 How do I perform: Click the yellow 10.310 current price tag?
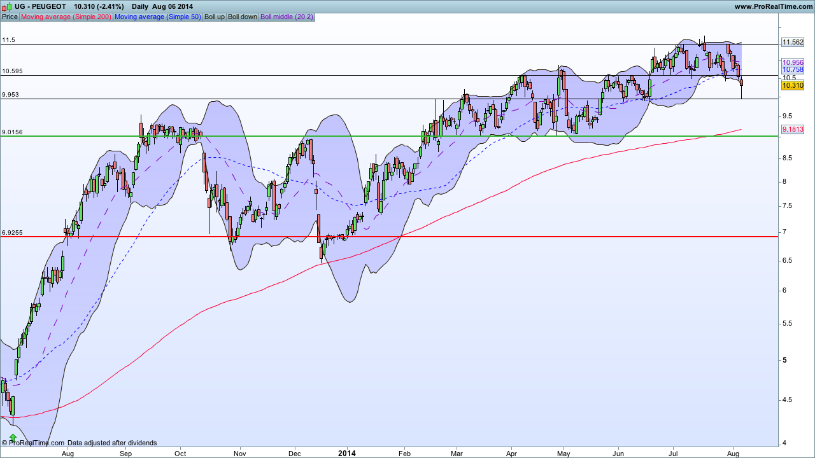[x=793, y=85]
